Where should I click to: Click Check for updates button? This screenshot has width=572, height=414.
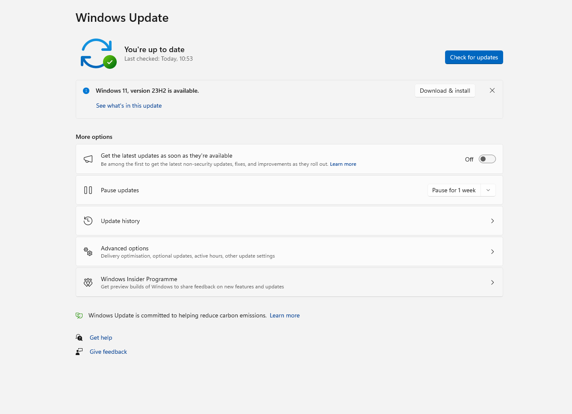coord(474,57)
